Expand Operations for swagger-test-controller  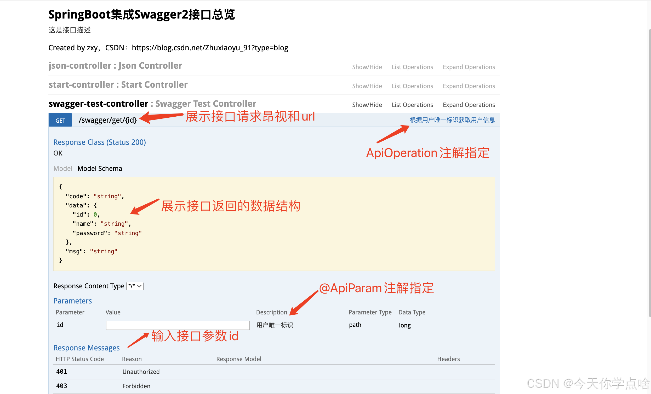coord(469,105)
